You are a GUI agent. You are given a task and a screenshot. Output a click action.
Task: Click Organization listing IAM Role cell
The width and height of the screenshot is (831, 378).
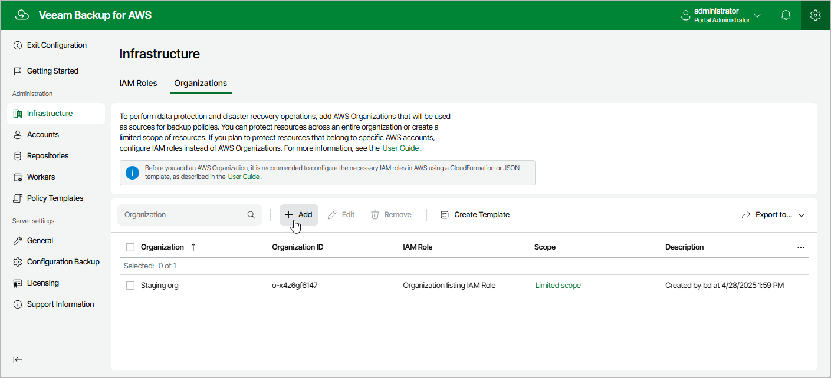tap(449, 286)
